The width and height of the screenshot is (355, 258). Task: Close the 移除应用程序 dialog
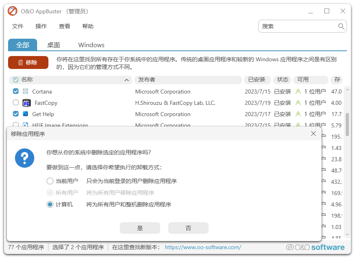[x=313, y=133]
